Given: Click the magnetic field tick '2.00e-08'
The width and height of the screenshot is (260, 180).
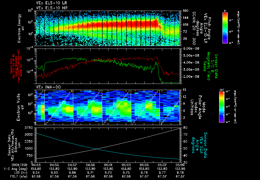Looking at the screenshot, I should [191, 77].
